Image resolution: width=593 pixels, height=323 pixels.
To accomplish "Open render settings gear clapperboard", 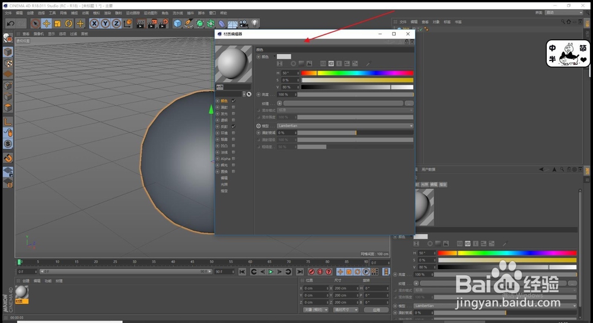I will [163, 24].
